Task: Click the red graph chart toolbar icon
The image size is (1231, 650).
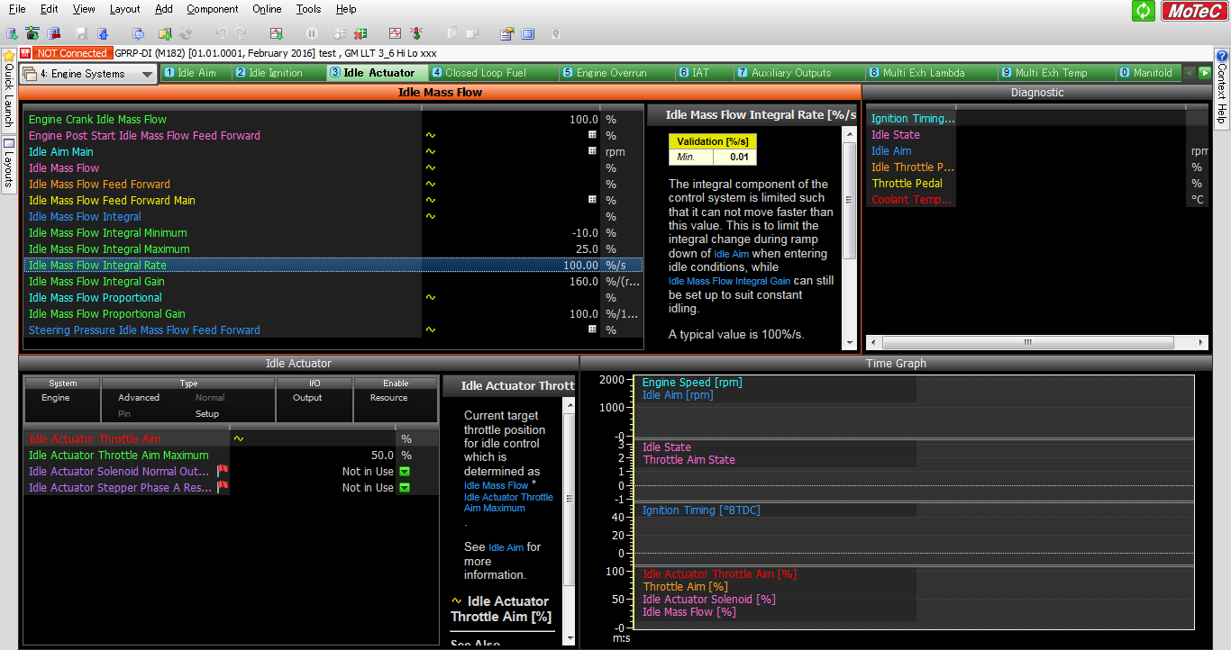Action: 396,33
